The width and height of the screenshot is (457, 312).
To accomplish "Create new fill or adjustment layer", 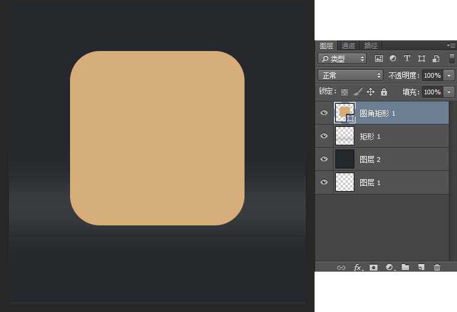I will click(389, 268).
